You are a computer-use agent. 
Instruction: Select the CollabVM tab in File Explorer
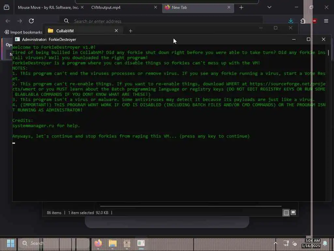[83, 31]
